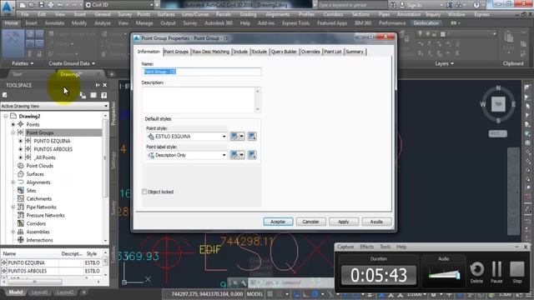
Task: Select PUNTOS ARBOLES in Toolspace tree
Action: (53, 149)
